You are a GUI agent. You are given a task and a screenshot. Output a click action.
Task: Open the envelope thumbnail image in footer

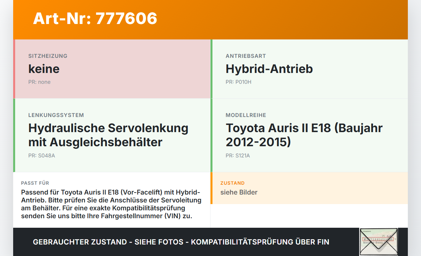pos(379,242)
